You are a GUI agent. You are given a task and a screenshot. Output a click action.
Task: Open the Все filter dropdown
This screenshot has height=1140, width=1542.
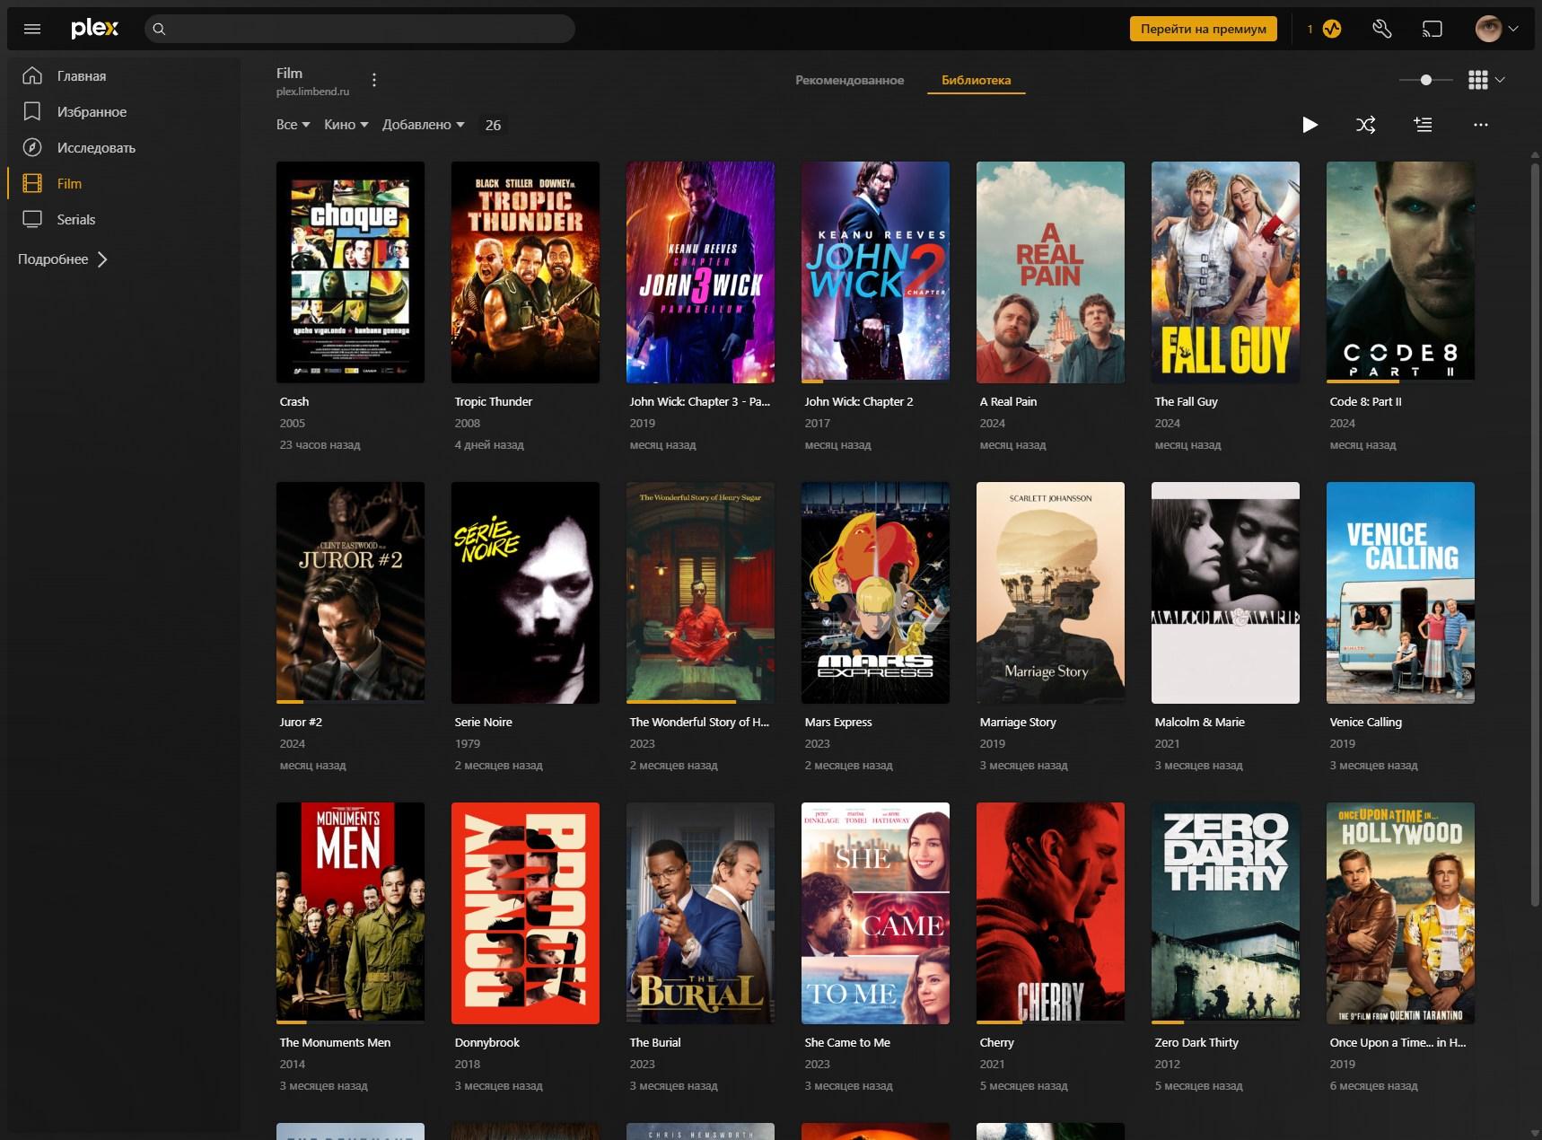pos(293,125)
